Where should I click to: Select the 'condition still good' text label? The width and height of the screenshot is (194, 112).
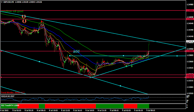tap(12, 11)
